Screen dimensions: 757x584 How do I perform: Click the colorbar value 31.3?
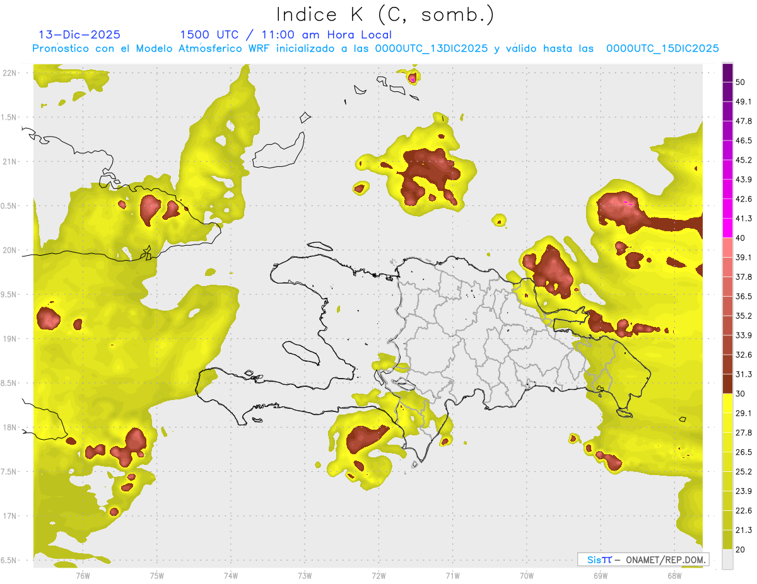[x=744, y=374]
